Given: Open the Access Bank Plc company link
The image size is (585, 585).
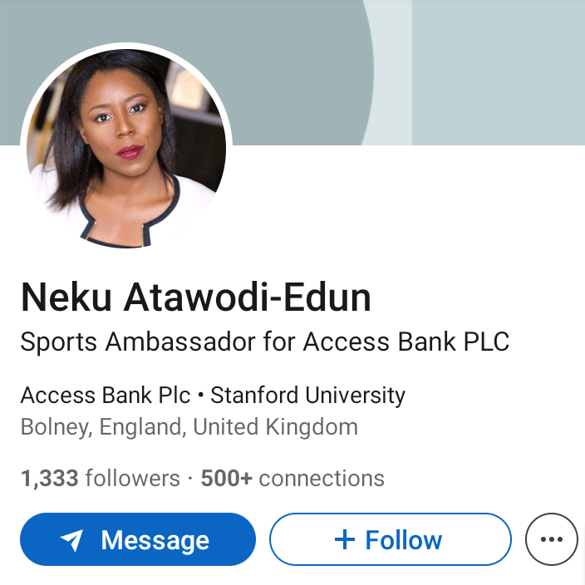Looking at the screenshot, I should tap(106, 395).
